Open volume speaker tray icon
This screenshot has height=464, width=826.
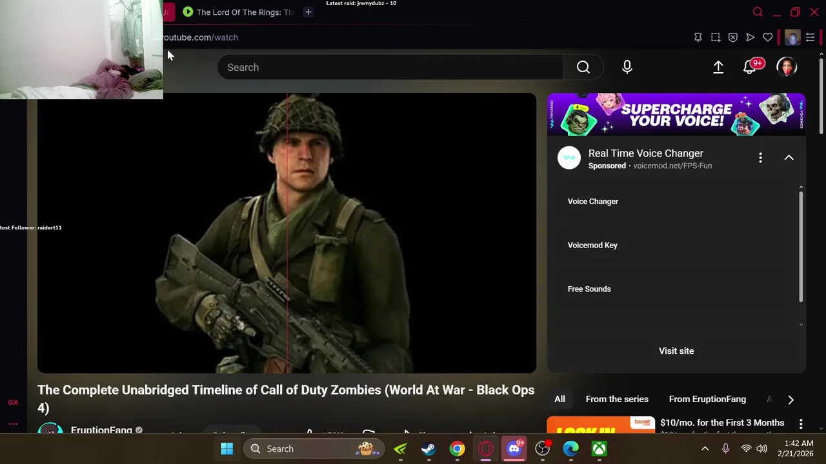pos(762,449)
